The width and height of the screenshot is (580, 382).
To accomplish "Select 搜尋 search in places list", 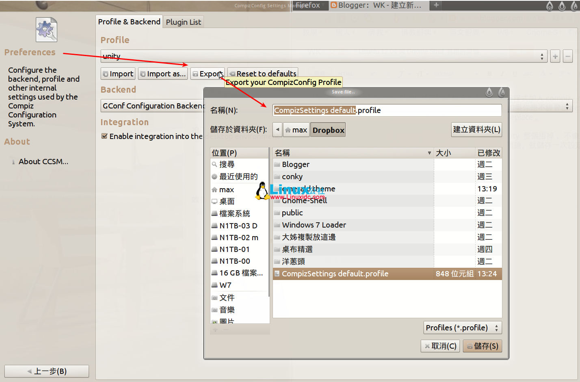I will tap(240, 164).
